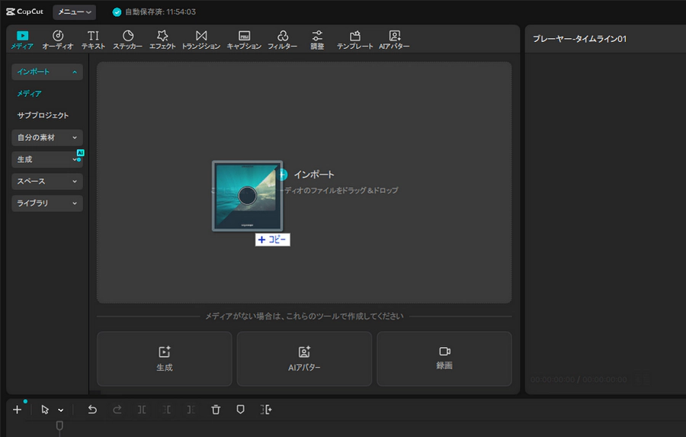Click the CapCut logo
Viewport: 686px width, 437px height.
pos(24,12)
